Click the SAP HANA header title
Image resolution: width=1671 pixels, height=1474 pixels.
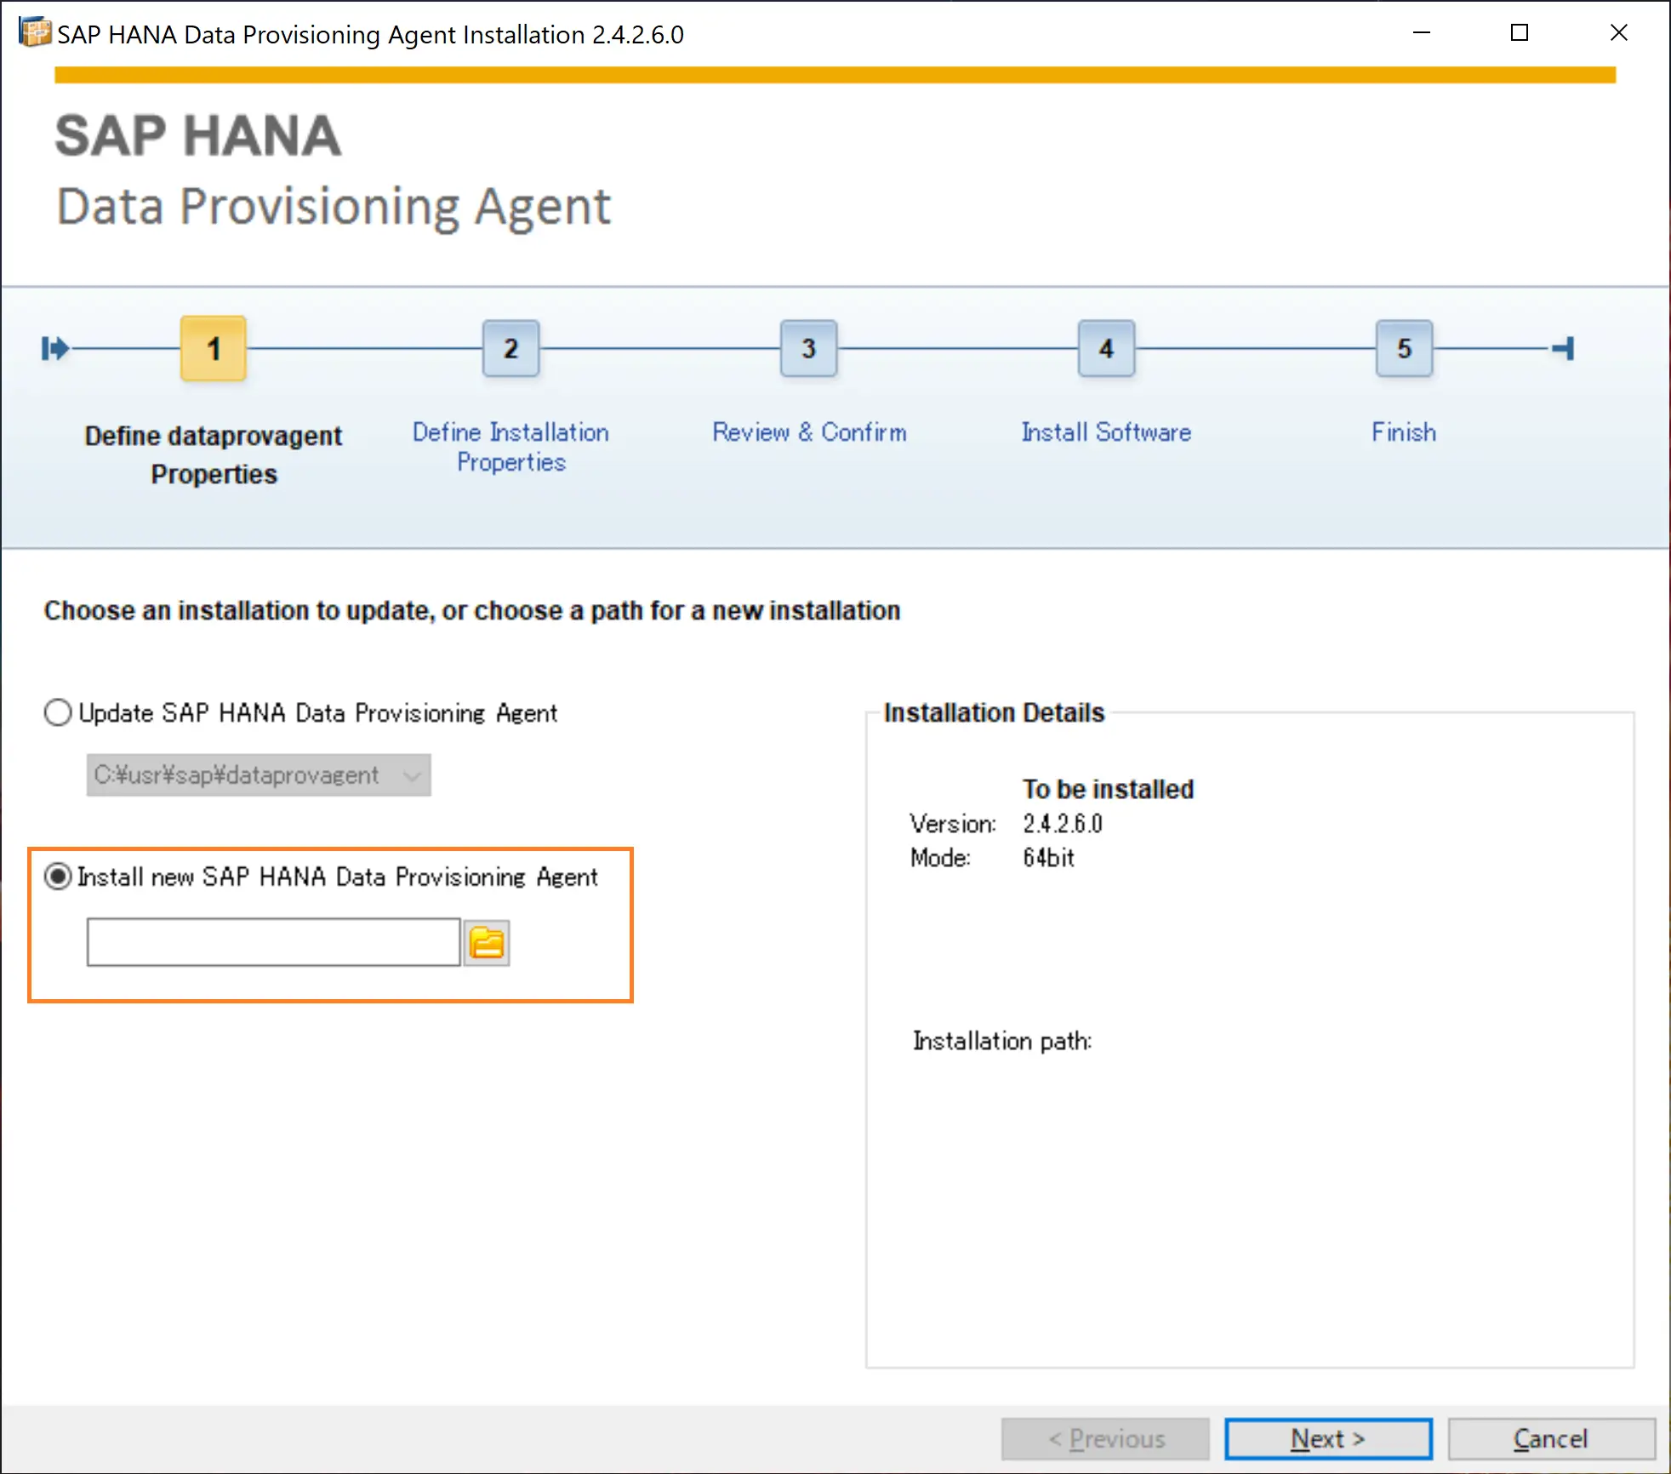(x=198, y=136)
